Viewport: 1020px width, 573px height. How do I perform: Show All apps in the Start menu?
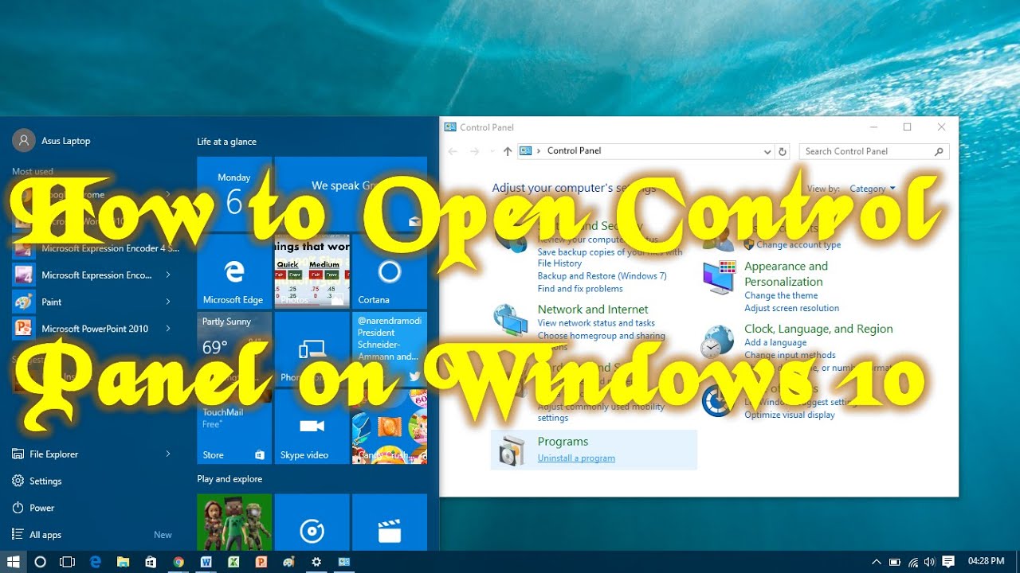[x=45, y=535]
